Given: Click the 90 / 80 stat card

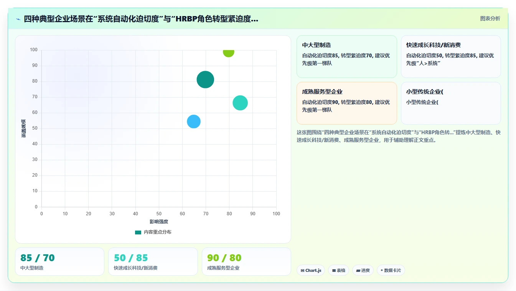Looking at the screenshot, I should point(246,262).
